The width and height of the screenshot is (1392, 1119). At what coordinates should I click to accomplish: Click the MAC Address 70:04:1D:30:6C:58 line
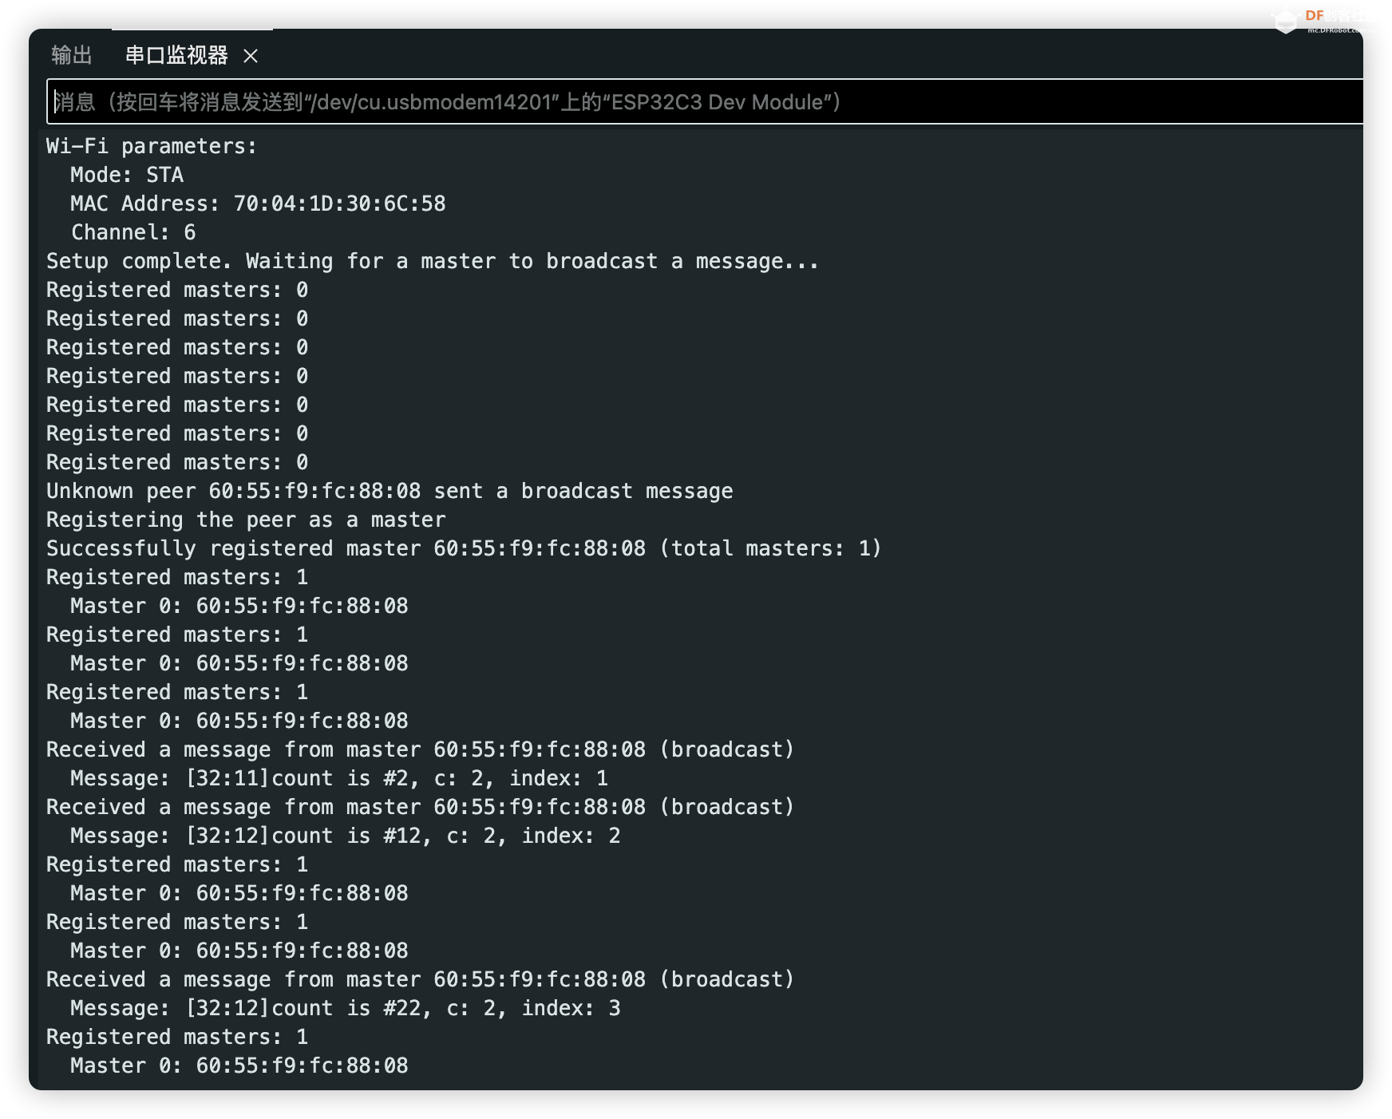(x=258, y=204)
